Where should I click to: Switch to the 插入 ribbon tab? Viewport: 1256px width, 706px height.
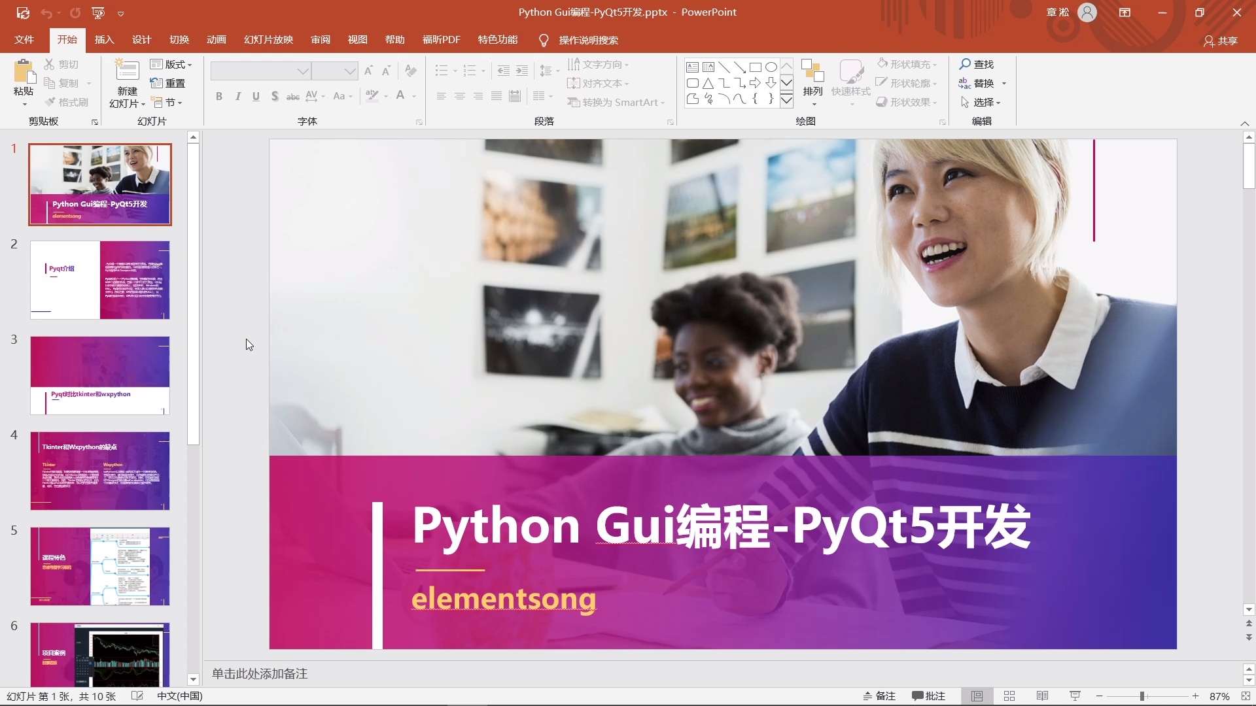click(104, 40)
